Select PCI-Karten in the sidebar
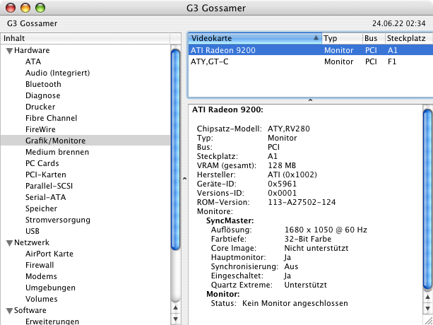 point(46,175)
